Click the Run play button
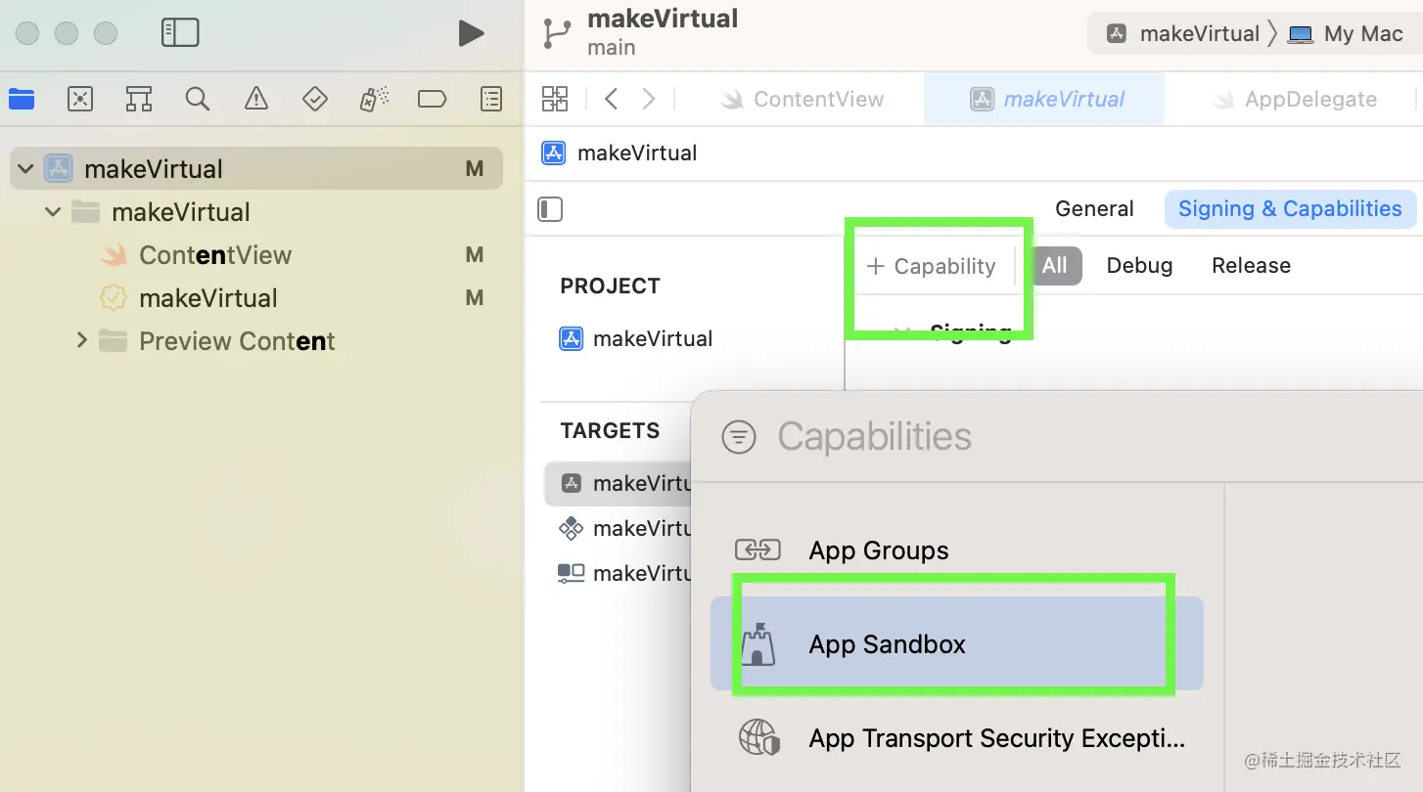1423x792 pixels. point(471,34)
